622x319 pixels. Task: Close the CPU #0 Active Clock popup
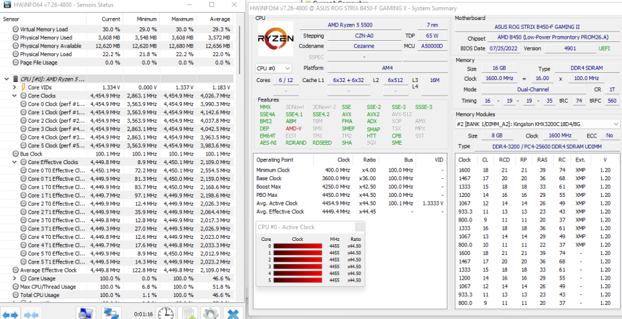tap(359, 227)
